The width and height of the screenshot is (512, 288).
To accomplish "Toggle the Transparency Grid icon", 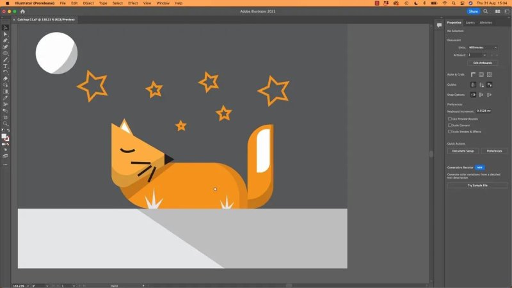I will (x=489, y=75).
